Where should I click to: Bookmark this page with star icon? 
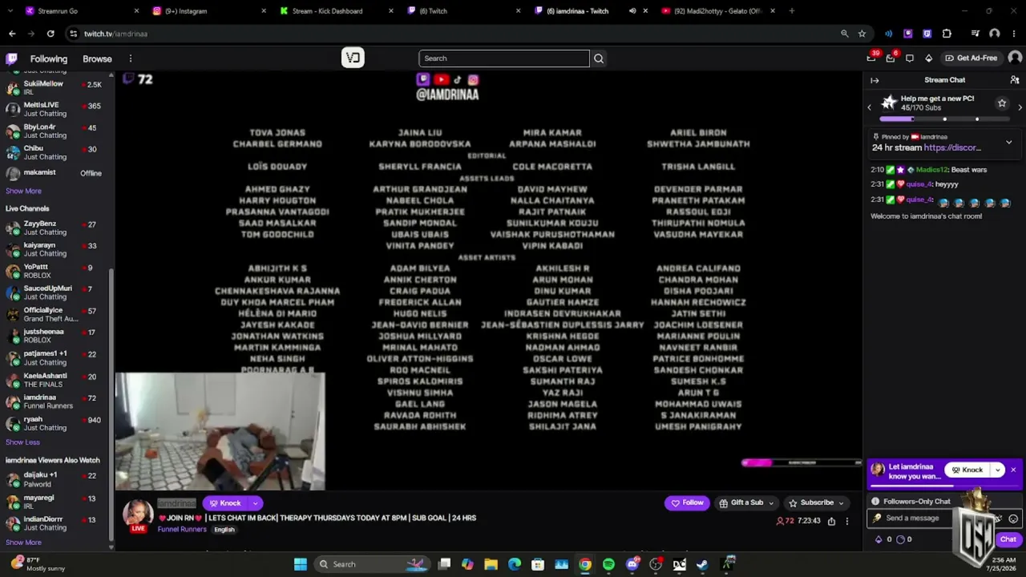[x=862, y=34]
